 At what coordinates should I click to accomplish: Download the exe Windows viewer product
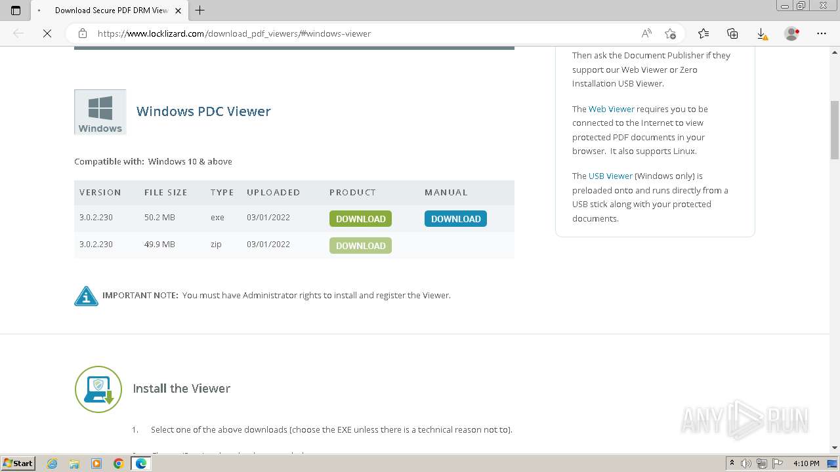[x=360, y=219]
